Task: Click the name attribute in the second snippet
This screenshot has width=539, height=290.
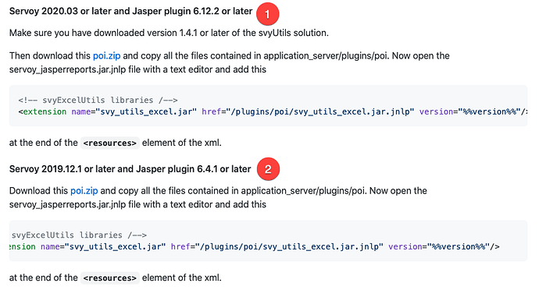Action: click(50, 246)
